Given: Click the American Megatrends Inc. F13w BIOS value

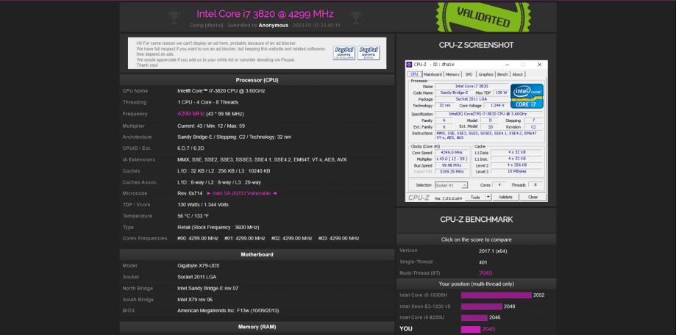Looking at the screenshot, I should pyautogui.click(x=229, y=311).
